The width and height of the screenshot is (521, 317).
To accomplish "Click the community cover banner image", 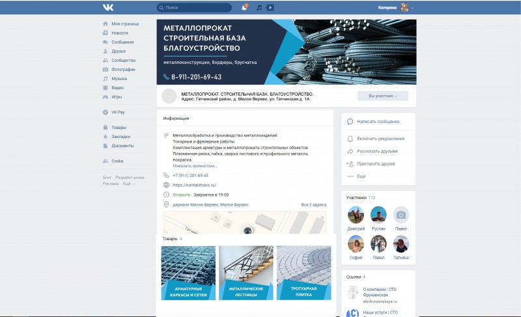I will tap(287, 52).
